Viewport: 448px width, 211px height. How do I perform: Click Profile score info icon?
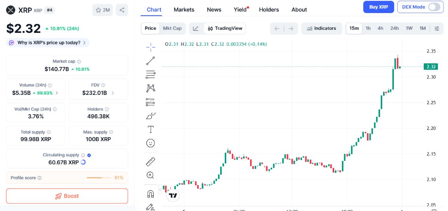click(40, 178)
